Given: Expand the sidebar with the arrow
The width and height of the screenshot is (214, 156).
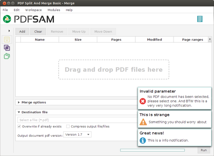Looking at the screenshot, I should 9,31.
